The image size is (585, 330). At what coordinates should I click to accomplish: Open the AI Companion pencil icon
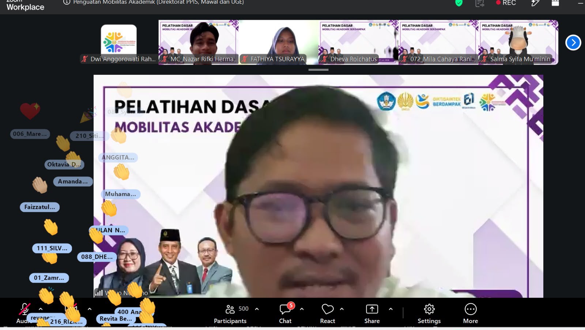pyautogui.click(x=535, y=3)
